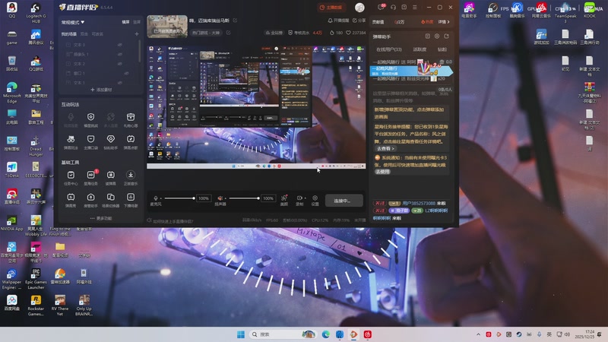Toggle visibility of the 文本 3 source
The height and width of the screenshot is (342, 608).
pyautogui.click(x=120, y=45)
